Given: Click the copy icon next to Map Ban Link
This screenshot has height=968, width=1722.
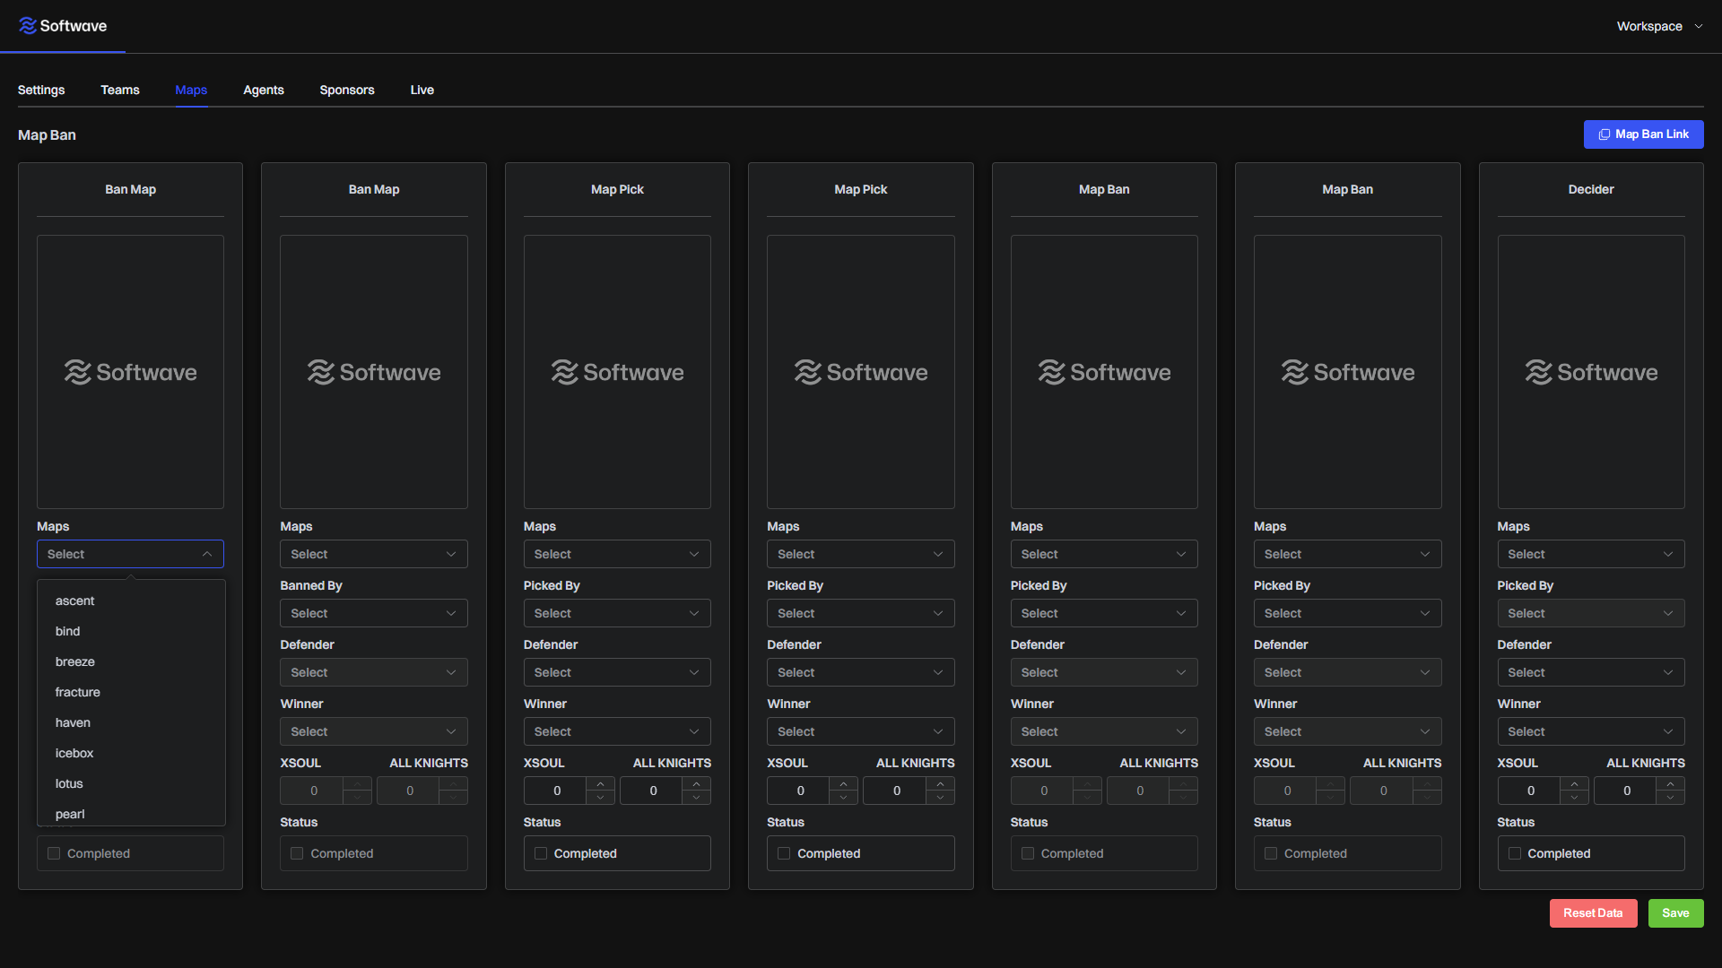Looking at the screenshot, I should [x=1604, y=134].
